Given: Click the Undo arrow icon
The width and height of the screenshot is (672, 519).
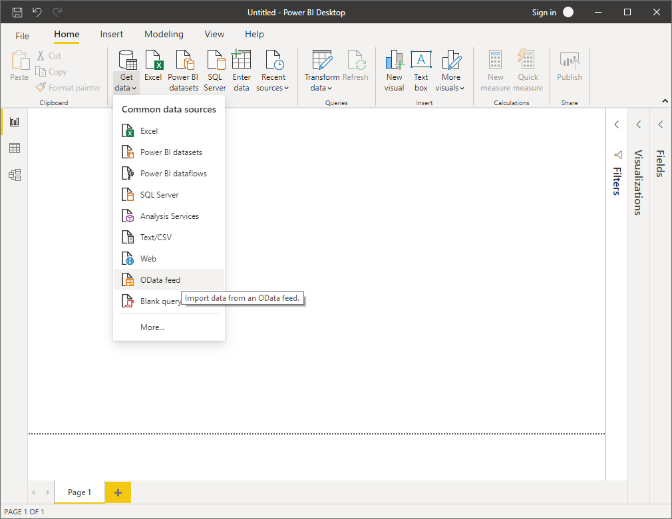Looking at the screenshot, I should (37, 12).
